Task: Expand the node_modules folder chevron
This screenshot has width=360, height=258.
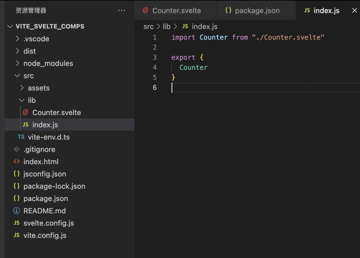Action: 17,63
